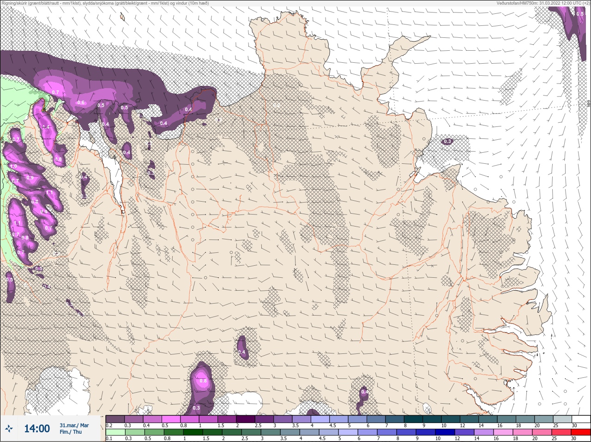The width and height of the screenshot is (591, 442).
Task: Click the 0.3 label off the east coast
Action: 447,142
